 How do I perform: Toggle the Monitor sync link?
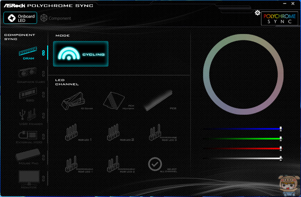click(43, 178)
